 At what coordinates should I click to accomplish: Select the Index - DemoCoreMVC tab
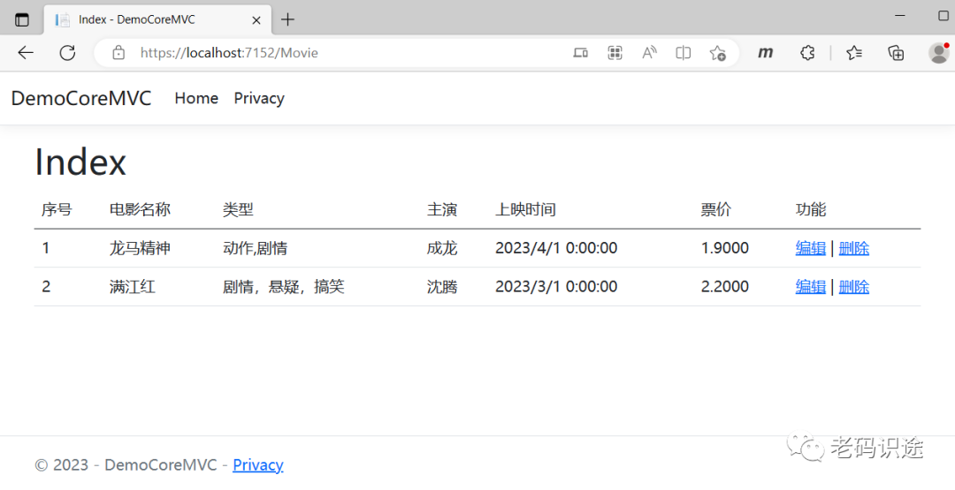pyautogui.click(x=157, y=19)
